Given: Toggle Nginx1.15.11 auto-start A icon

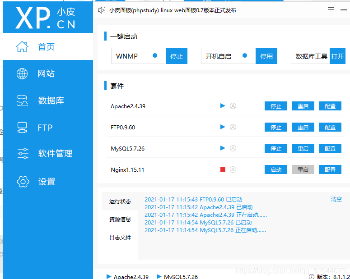Looking at the screenshot, I should (x=233, y=169).
